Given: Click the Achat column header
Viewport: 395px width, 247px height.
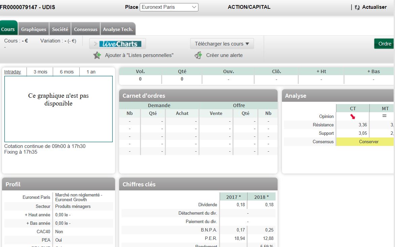Looking at the screenshot, I should click(182, 113).
